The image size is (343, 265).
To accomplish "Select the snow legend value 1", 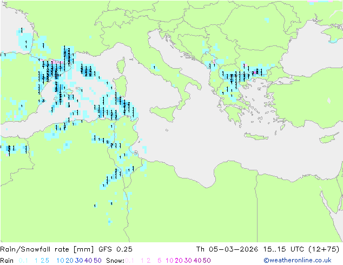I will point(142,261).
